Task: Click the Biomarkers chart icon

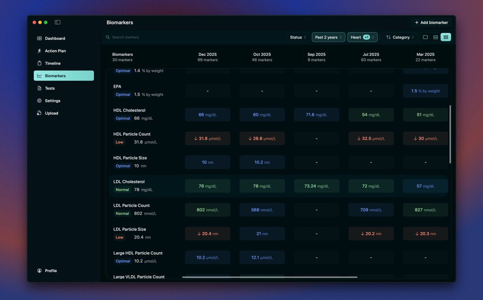Action: 39,76
